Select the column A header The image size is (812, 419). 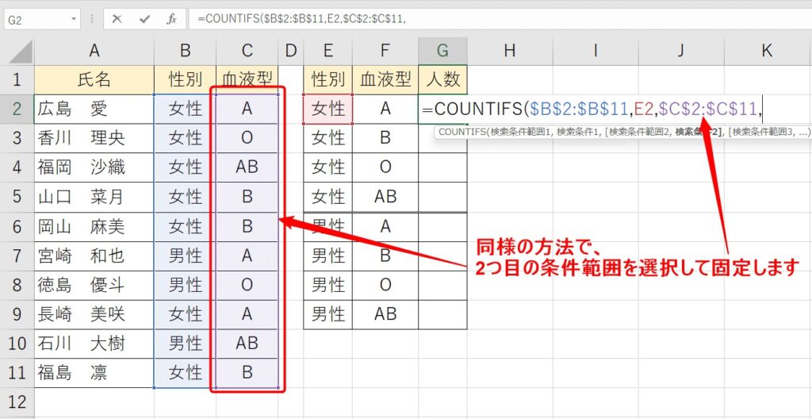click(x=94, y=51)
